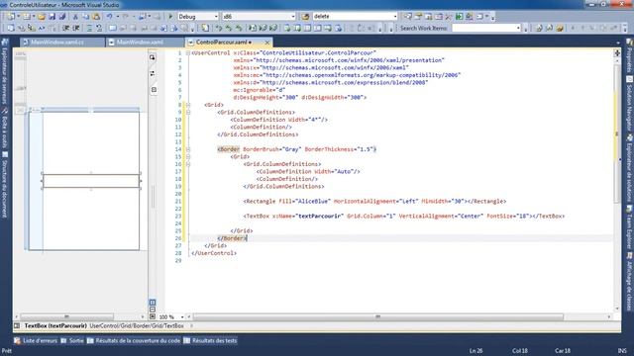Open Affichage de classes right side panel
Viewport: 634px width, 356px height.
point(630,282)
